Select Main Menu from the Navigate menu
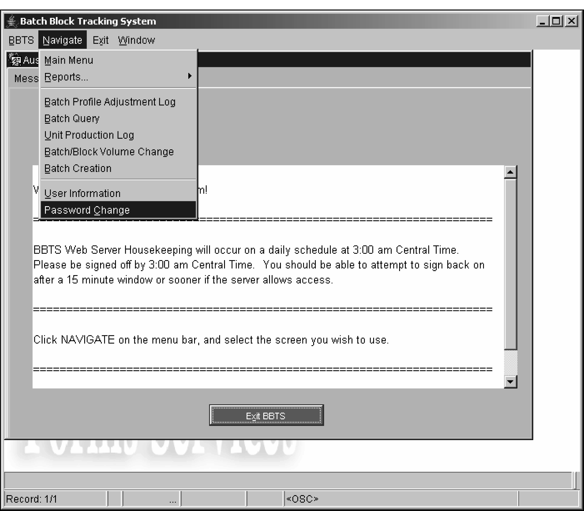This screenshot has width=584, height=511. tap(69, 60)
